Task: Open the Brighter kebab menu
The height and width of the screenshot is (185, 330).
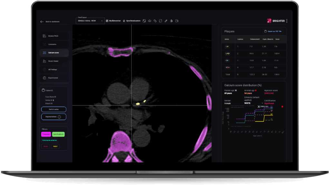Action: click(287, 21)
